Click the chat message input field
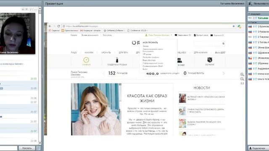Viewport: 269px width, 151px height. (x=8, y=148)
